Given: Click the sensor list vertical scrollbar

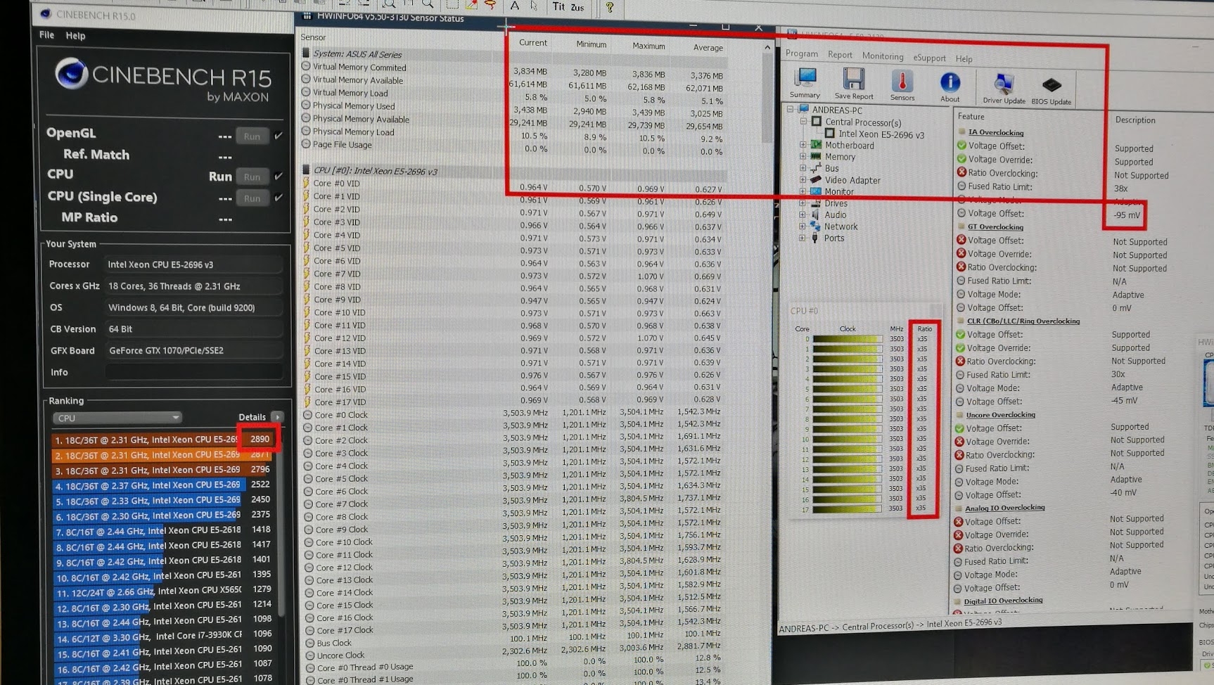Looking at the screenshot, I should pos(767,98).
